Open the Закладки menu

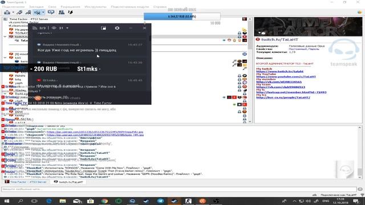(36, 7)
